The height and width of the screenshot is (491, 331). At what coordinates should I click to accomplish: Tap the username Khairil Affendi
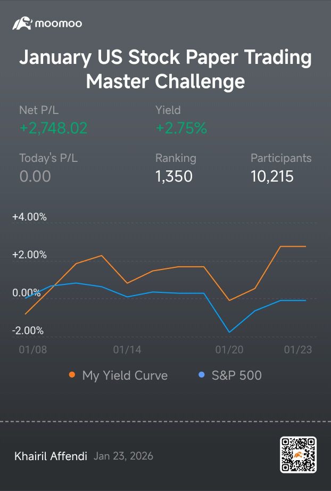(x=51, y=456)
